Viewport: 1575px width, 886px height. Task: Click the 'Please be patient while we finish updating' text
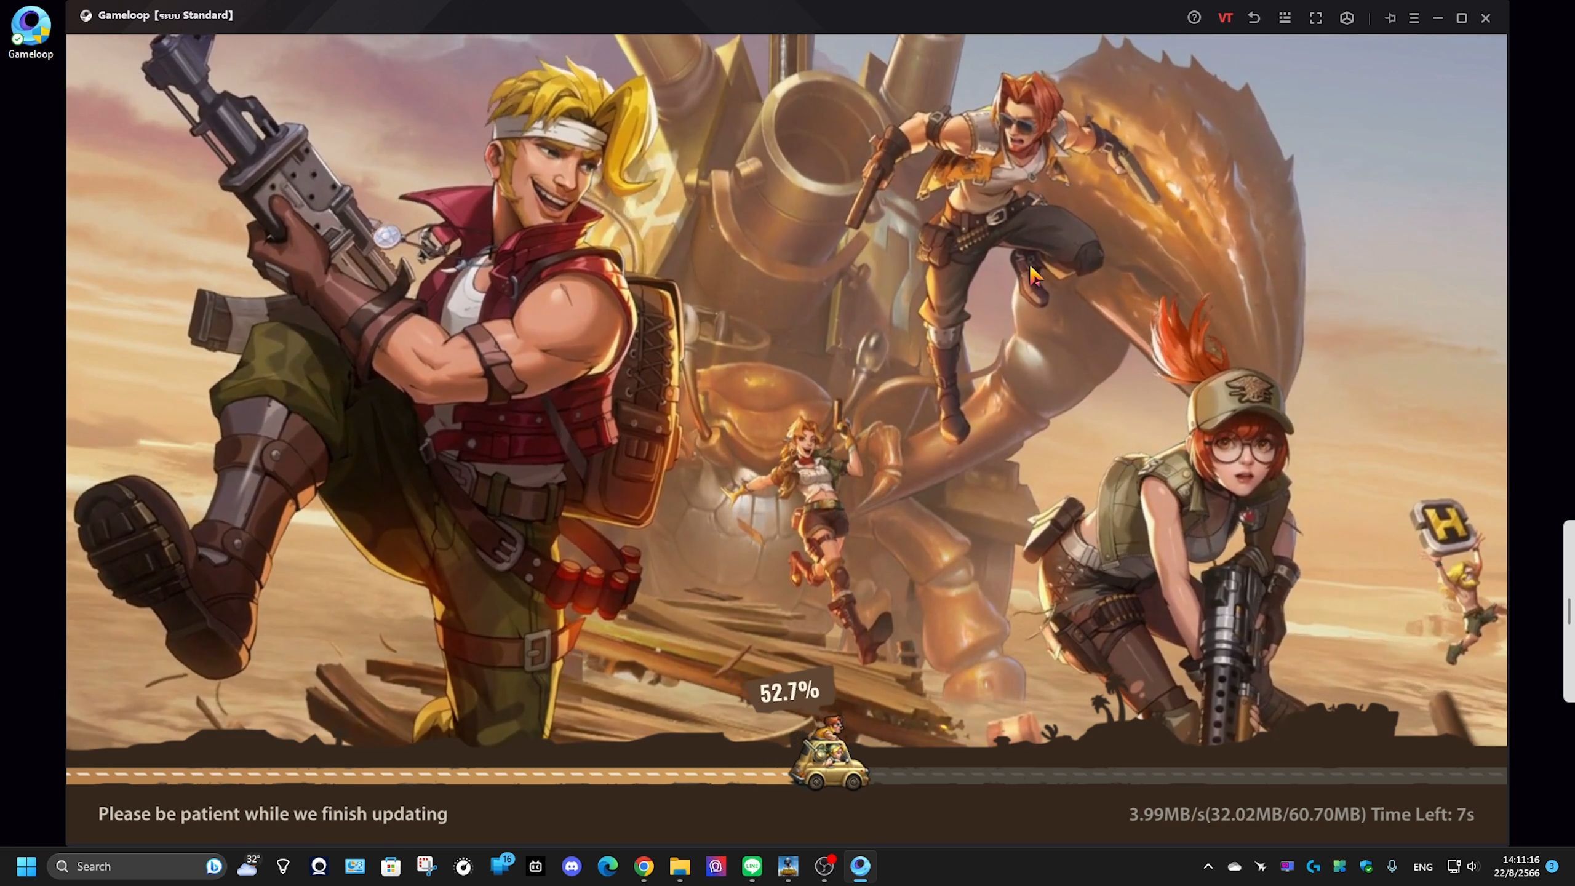(273, 814)
